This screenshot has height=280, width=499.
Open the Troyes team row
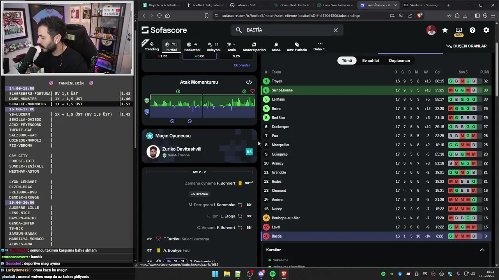tap(376, 81)
